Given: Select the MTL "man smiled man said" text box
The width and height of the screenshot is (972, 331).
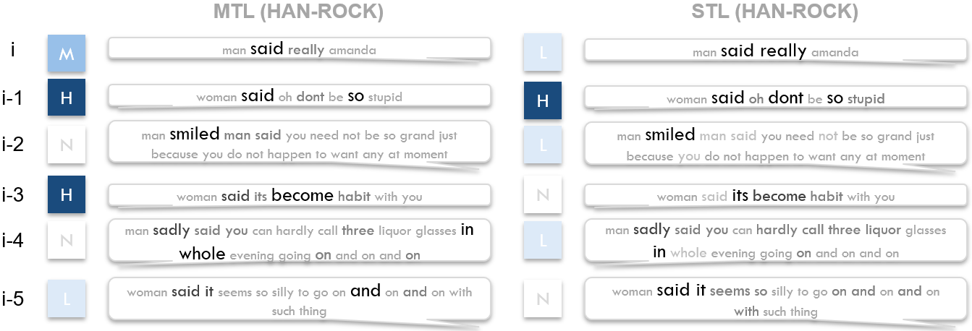Looking at the screenshot, I should tap(300, 144).
